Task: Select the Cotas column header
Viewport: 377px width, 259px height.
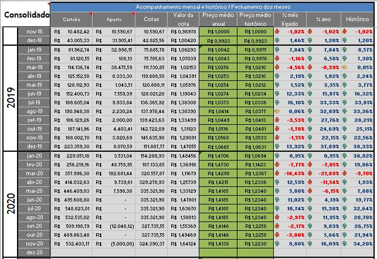Action: click(x=151, y=19)
